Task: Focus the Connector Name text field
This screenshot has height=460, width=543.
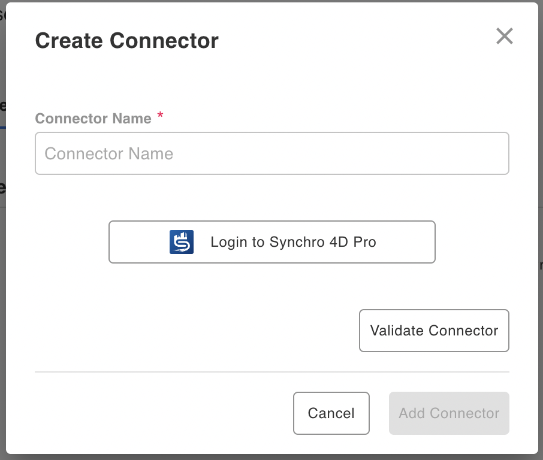Action: [x=272, y=153]
